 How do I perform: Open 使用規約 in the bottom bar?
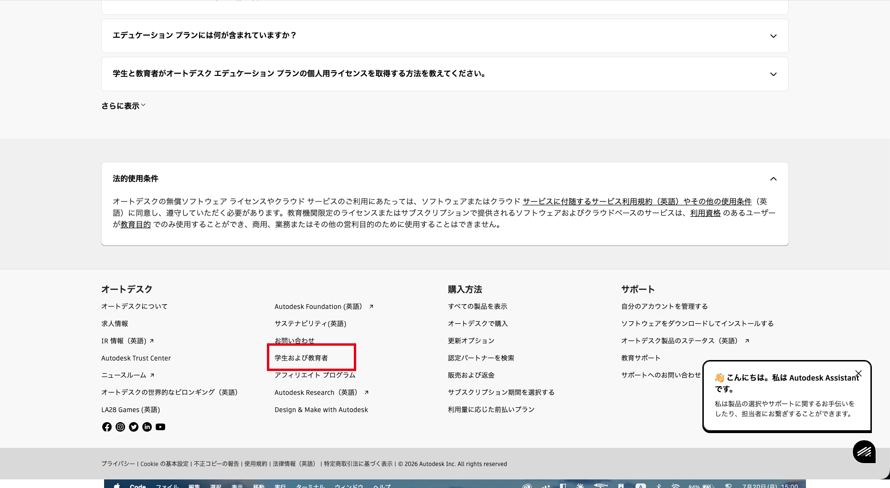(x=256, y=464)
